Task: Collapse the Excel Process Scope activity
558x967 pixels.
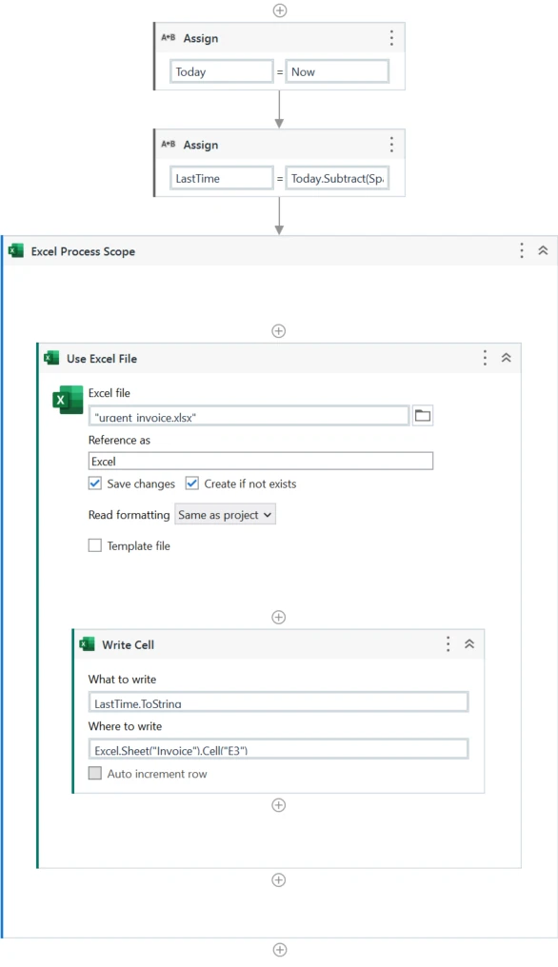Action: (543, 250)
